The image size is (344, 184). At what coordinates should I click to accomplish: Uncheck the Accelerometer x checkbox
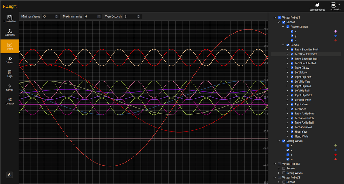(x=292, y=31)
